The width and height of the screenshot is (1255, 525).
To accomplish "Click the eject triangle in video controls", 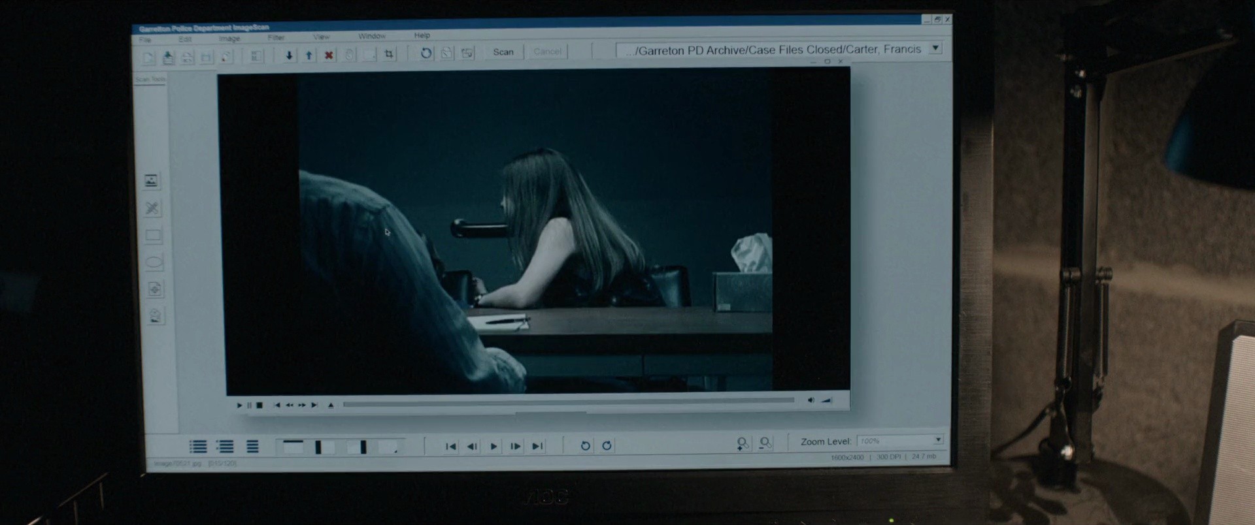I will (x=331, y=406).
